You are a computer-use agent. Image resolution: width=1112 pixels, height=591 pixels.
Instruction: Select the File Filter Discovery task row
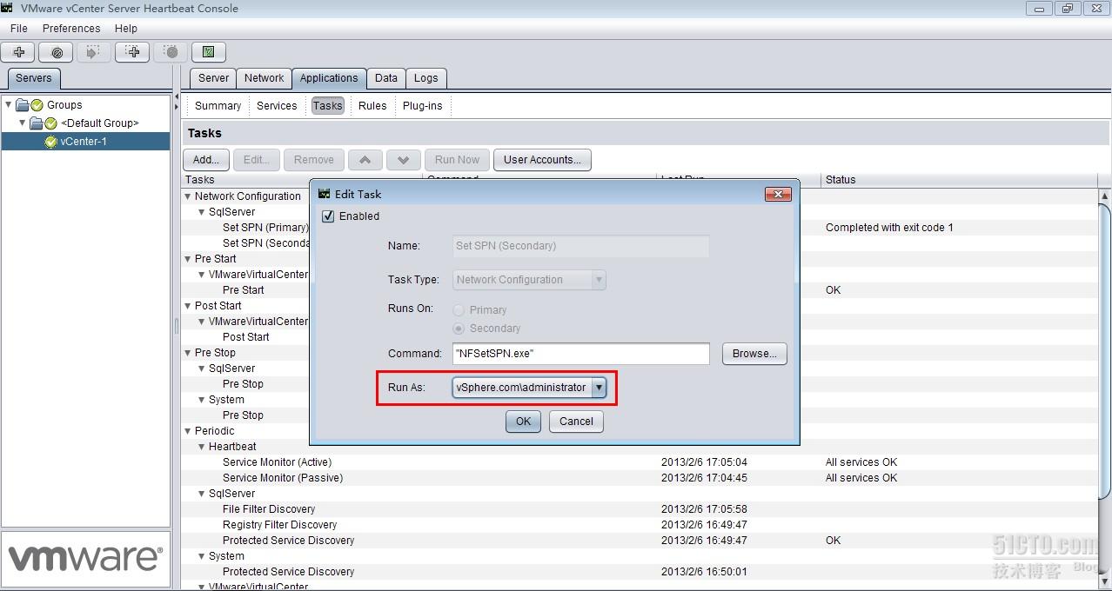click(x=640, y=509)
